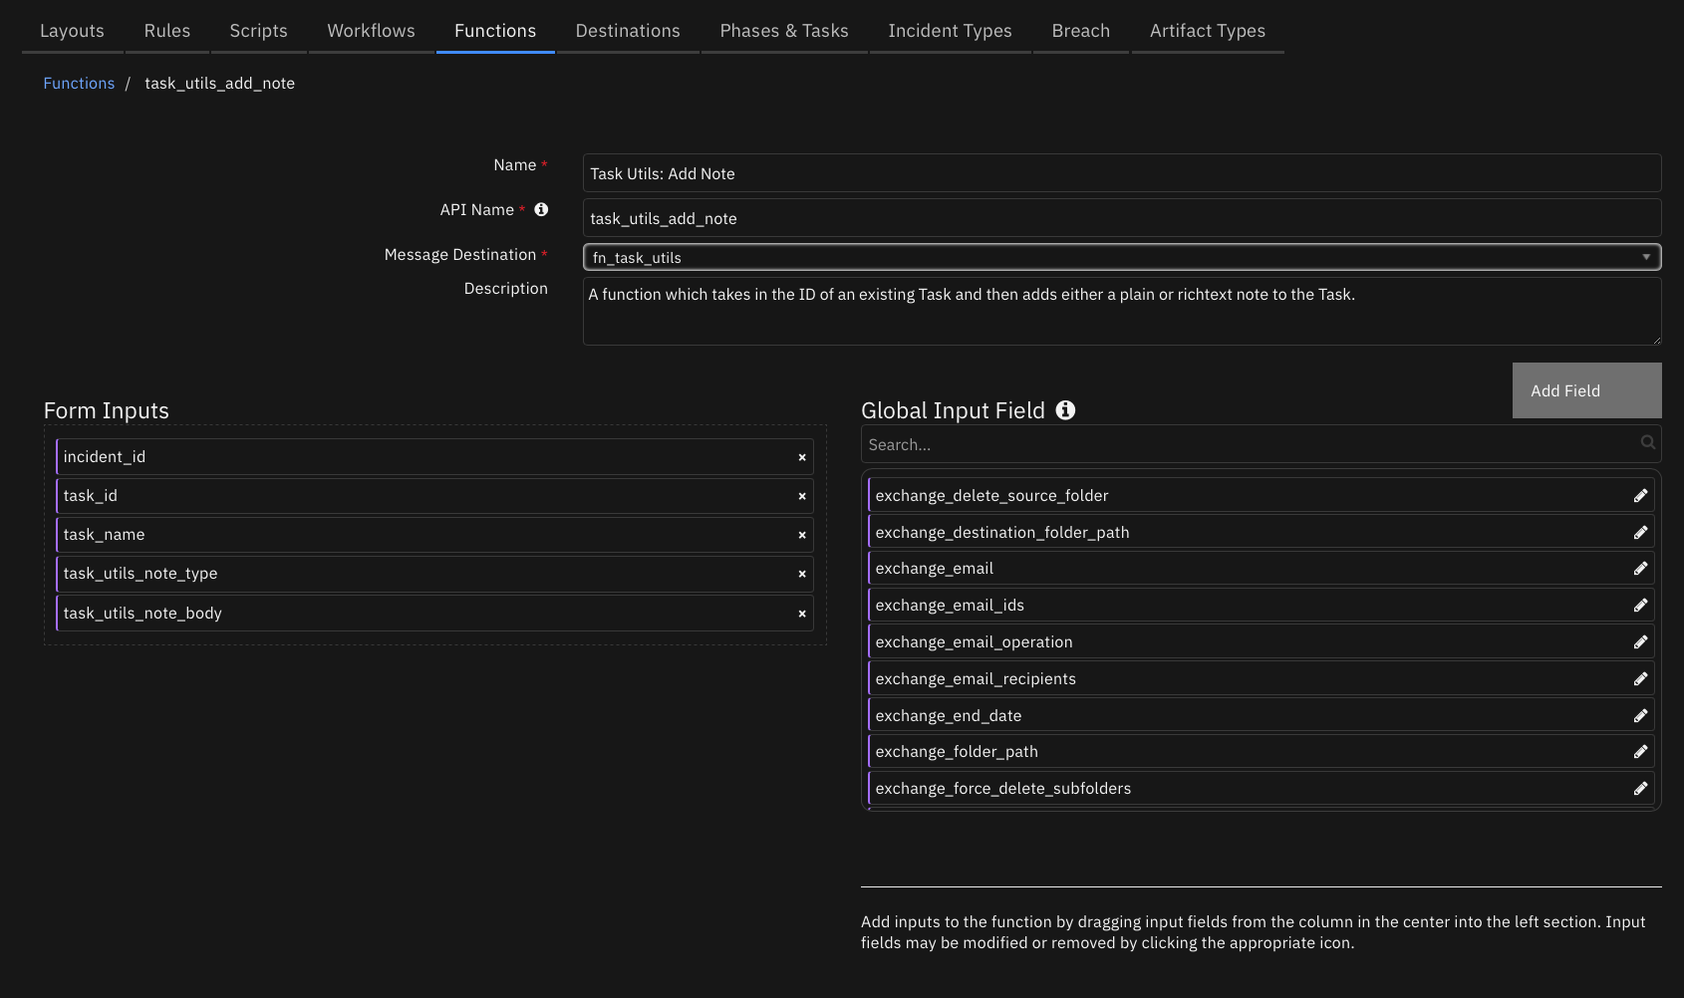Edit exchange_delete_source_folder field pencil icon
The image size is (1684, 998).
(1640, 496)
